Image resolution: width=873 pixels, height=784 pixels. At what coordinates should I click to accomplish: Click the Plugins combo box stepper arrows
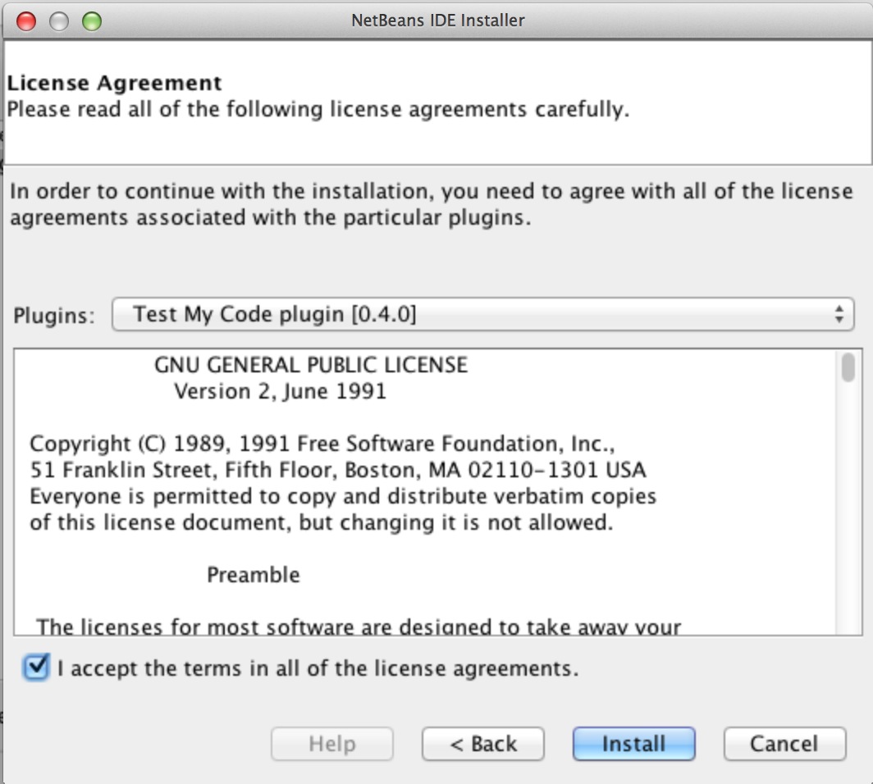(x=838, y=314)
